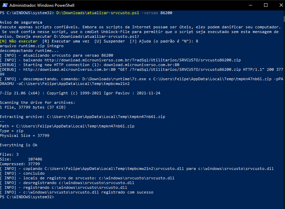Close the Administrador PowerShell window
Viewport: 285px width, 209px height.
281,5
